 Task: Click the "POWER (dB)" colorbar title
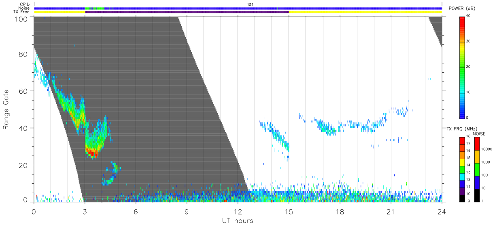463,8
